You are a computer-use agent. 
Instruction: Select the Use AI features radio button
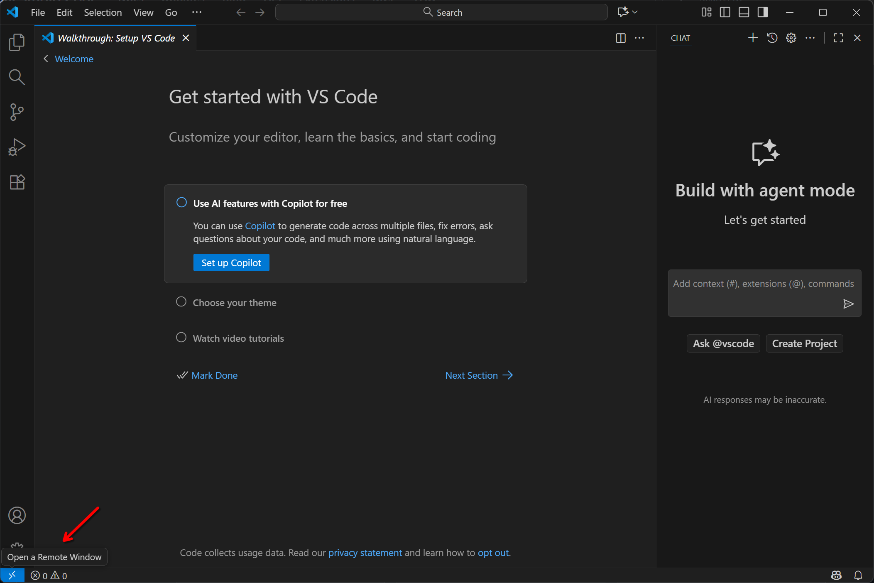click(181, 202)
